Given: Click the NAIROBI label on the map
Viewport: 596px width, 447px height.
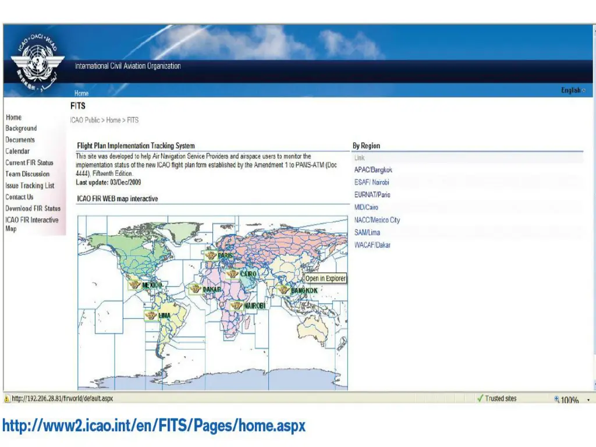Looking at the screenshot, I should click(255, 306).
